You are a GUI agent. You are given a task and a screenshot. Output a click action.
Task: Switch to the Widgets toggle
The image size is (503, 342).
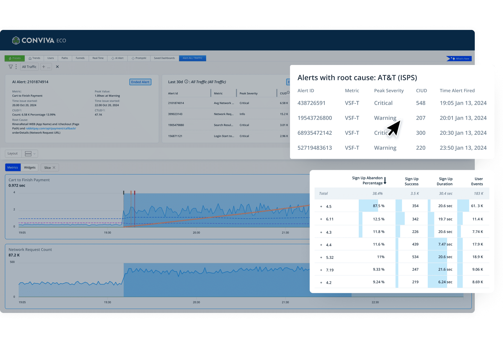pos(30,168)
